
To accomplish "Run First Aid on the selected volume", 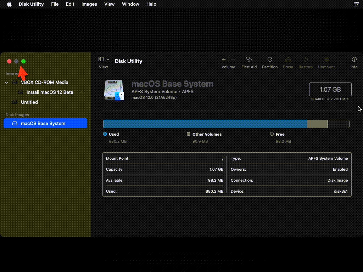I will 249,60.
